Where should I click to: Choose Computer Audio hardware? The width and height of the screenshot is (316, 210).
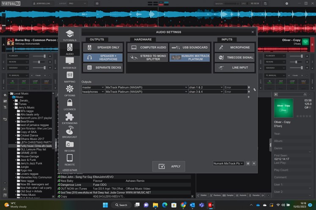[x=148, y=47]
